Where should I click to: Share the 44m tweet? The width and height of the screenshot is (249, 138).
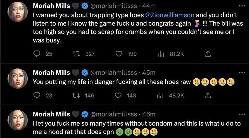click(207, 54)
